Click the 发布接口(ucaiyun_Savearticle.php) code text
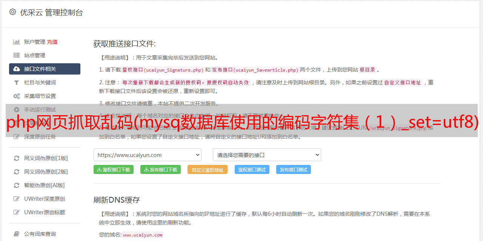This screenshot has width=483, height=241. click(255, 70)
